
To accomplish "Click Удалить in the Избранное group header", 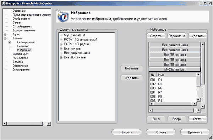I will 197,36.
